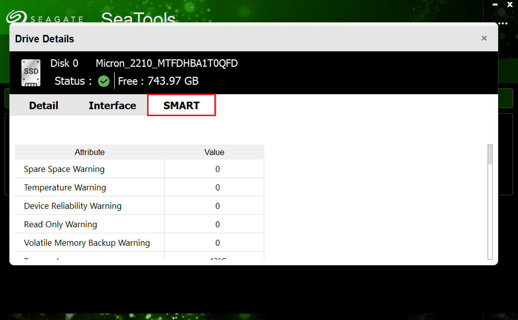
Task: Switch to the Detail tab
Action: tap(43, 105)
